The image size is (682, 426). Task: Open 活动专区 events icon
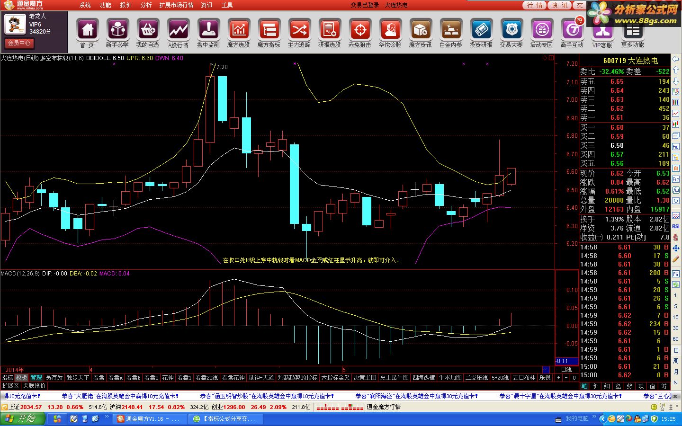(x=542, y=30)
